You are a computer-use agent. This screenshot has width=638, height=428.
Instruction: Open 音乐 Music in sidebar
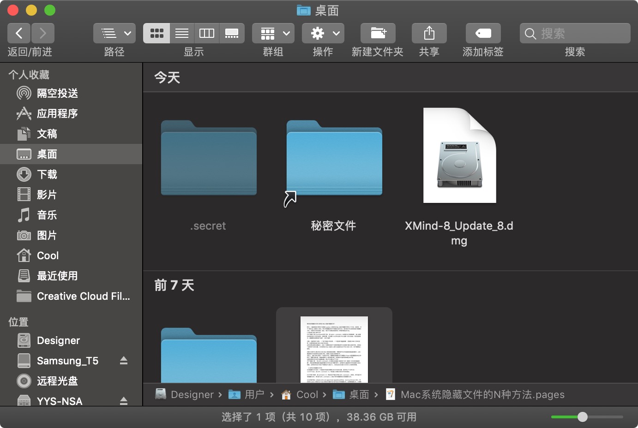[x=71, y=215]
